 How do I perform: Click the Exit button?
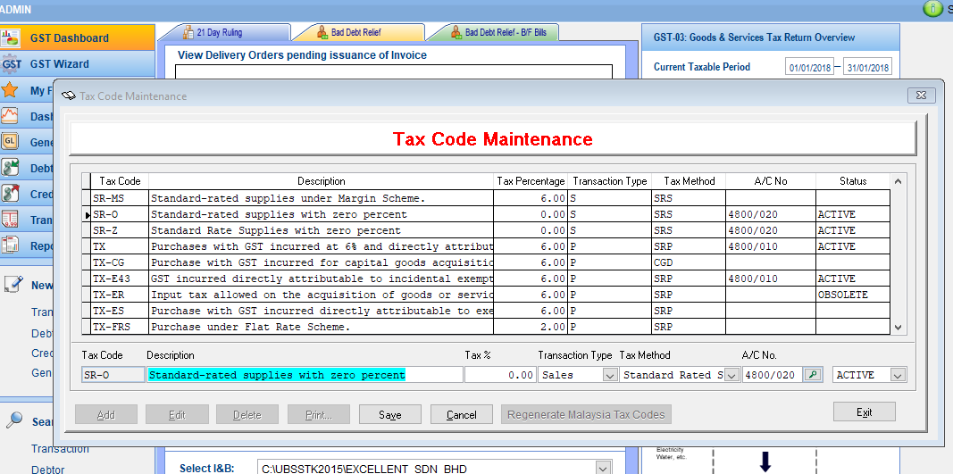(865, 412)
